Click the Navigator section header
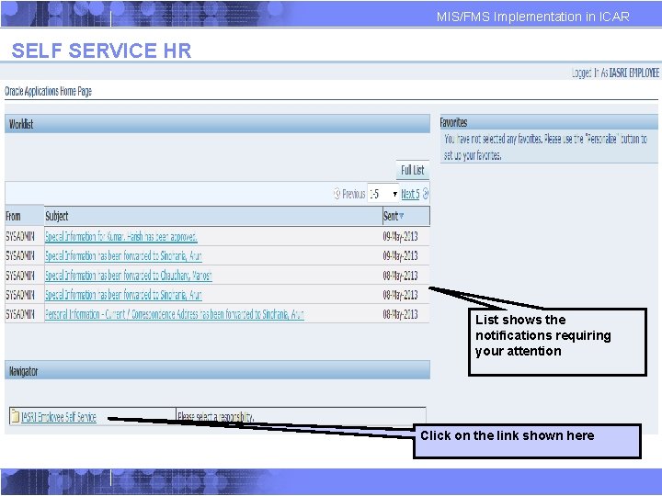The width and height of the screenshot is (662, 496). [217, 370]
